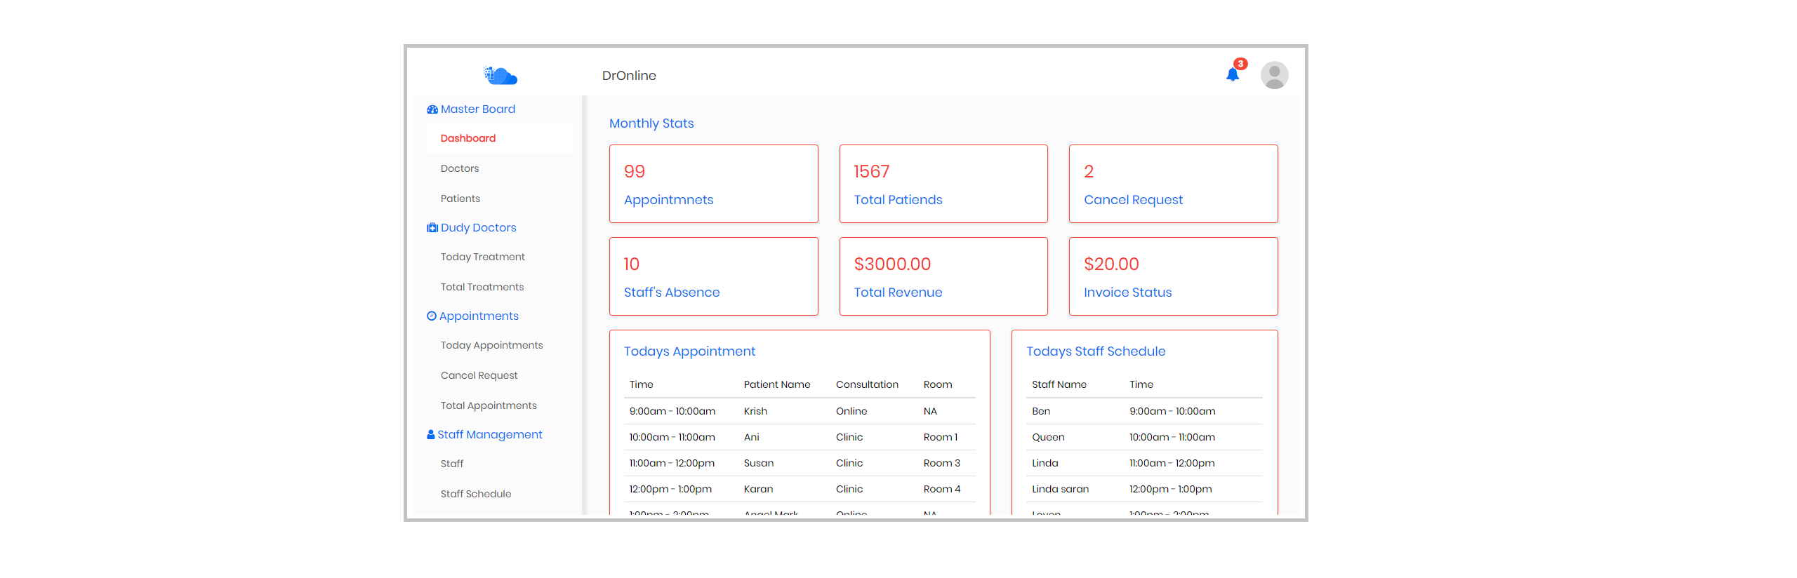Click the Room column header
Image resolution: width=1797 pixels, height=578 pixels.
point(938,384)
